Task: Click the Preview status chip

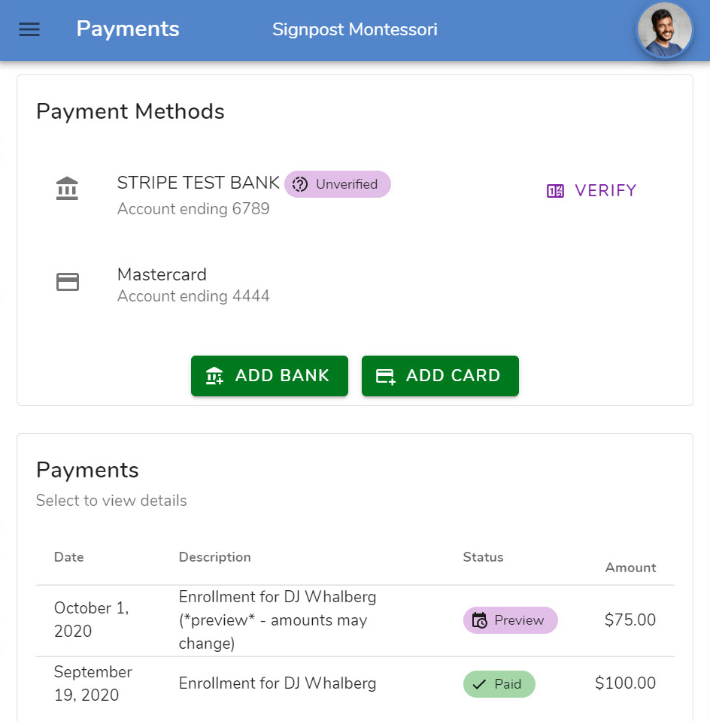Action: (510, 620)
